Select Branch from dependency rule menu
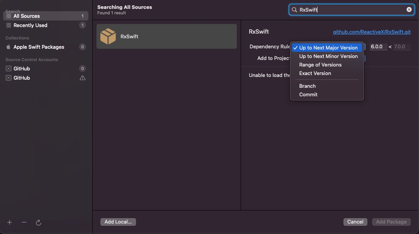This screenshot has width=419, height=234. pos(307,86)
